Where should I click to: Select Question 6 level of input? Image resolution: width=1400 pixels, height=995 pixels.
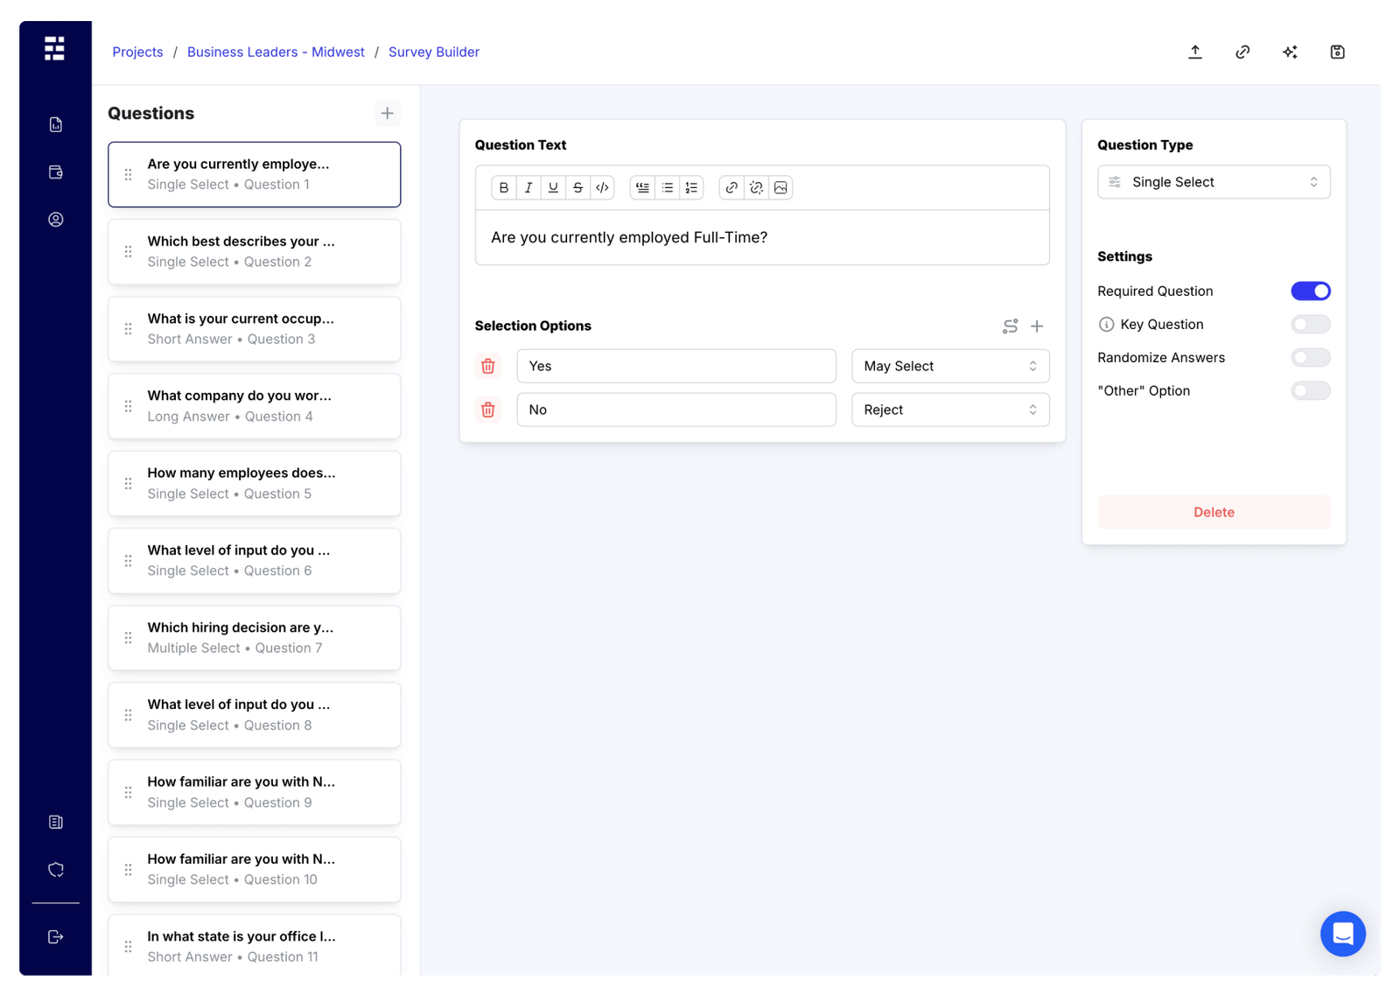pyautogui.click(x=255, y=560)
